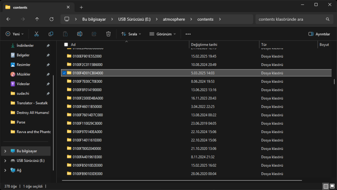Open the three-dots more options menu
337x190 pixels.
click(x=188, y=34)
